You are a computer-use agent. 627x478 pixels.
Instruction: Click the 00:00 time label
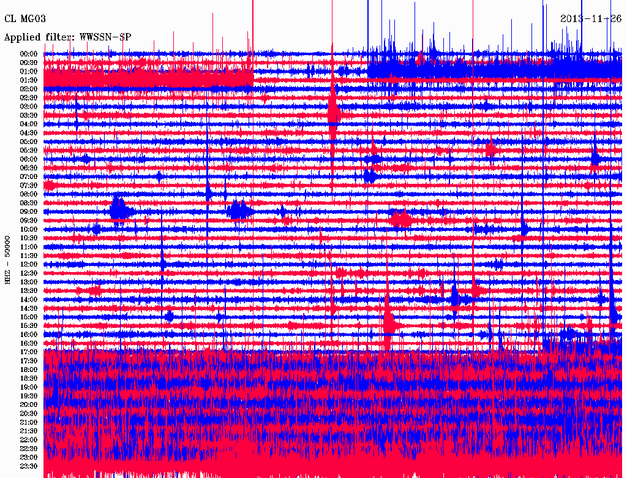29,54
